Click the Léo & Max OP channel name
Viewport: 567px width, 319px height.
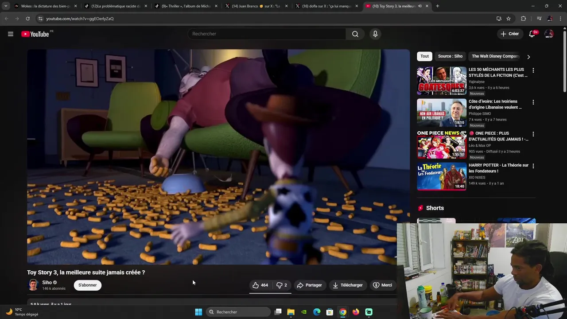[x=480, y=146]
